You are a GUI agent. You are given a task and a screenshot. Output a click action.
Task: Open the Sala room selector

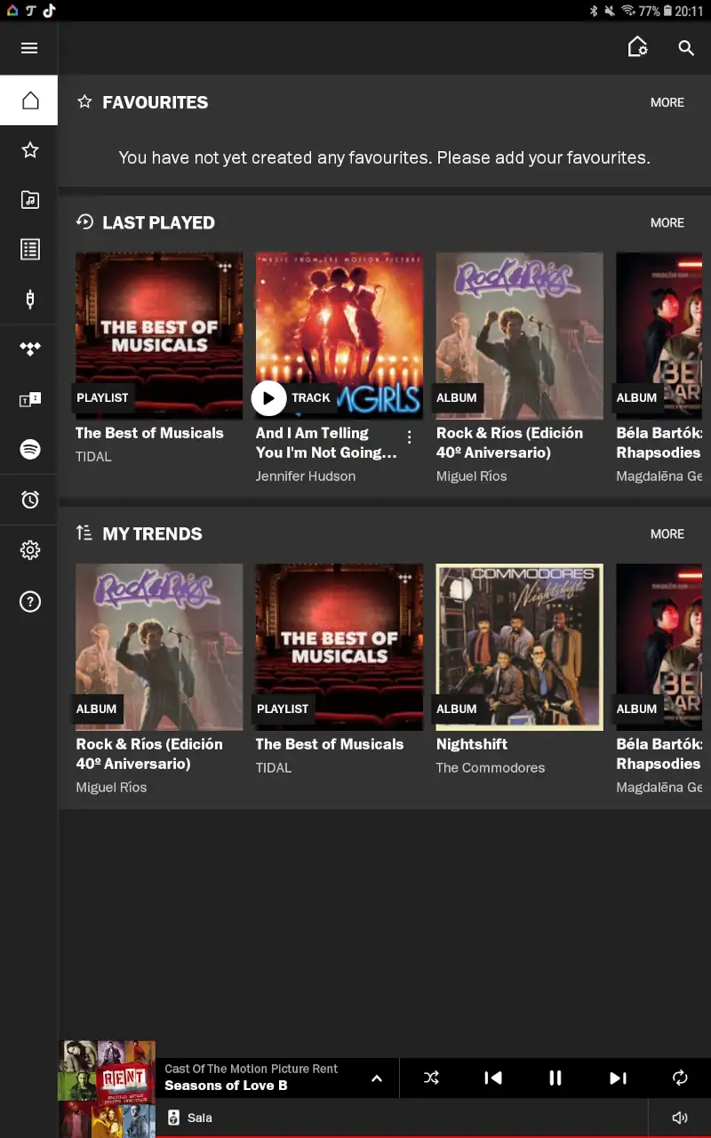click(x=402, y=1118)
